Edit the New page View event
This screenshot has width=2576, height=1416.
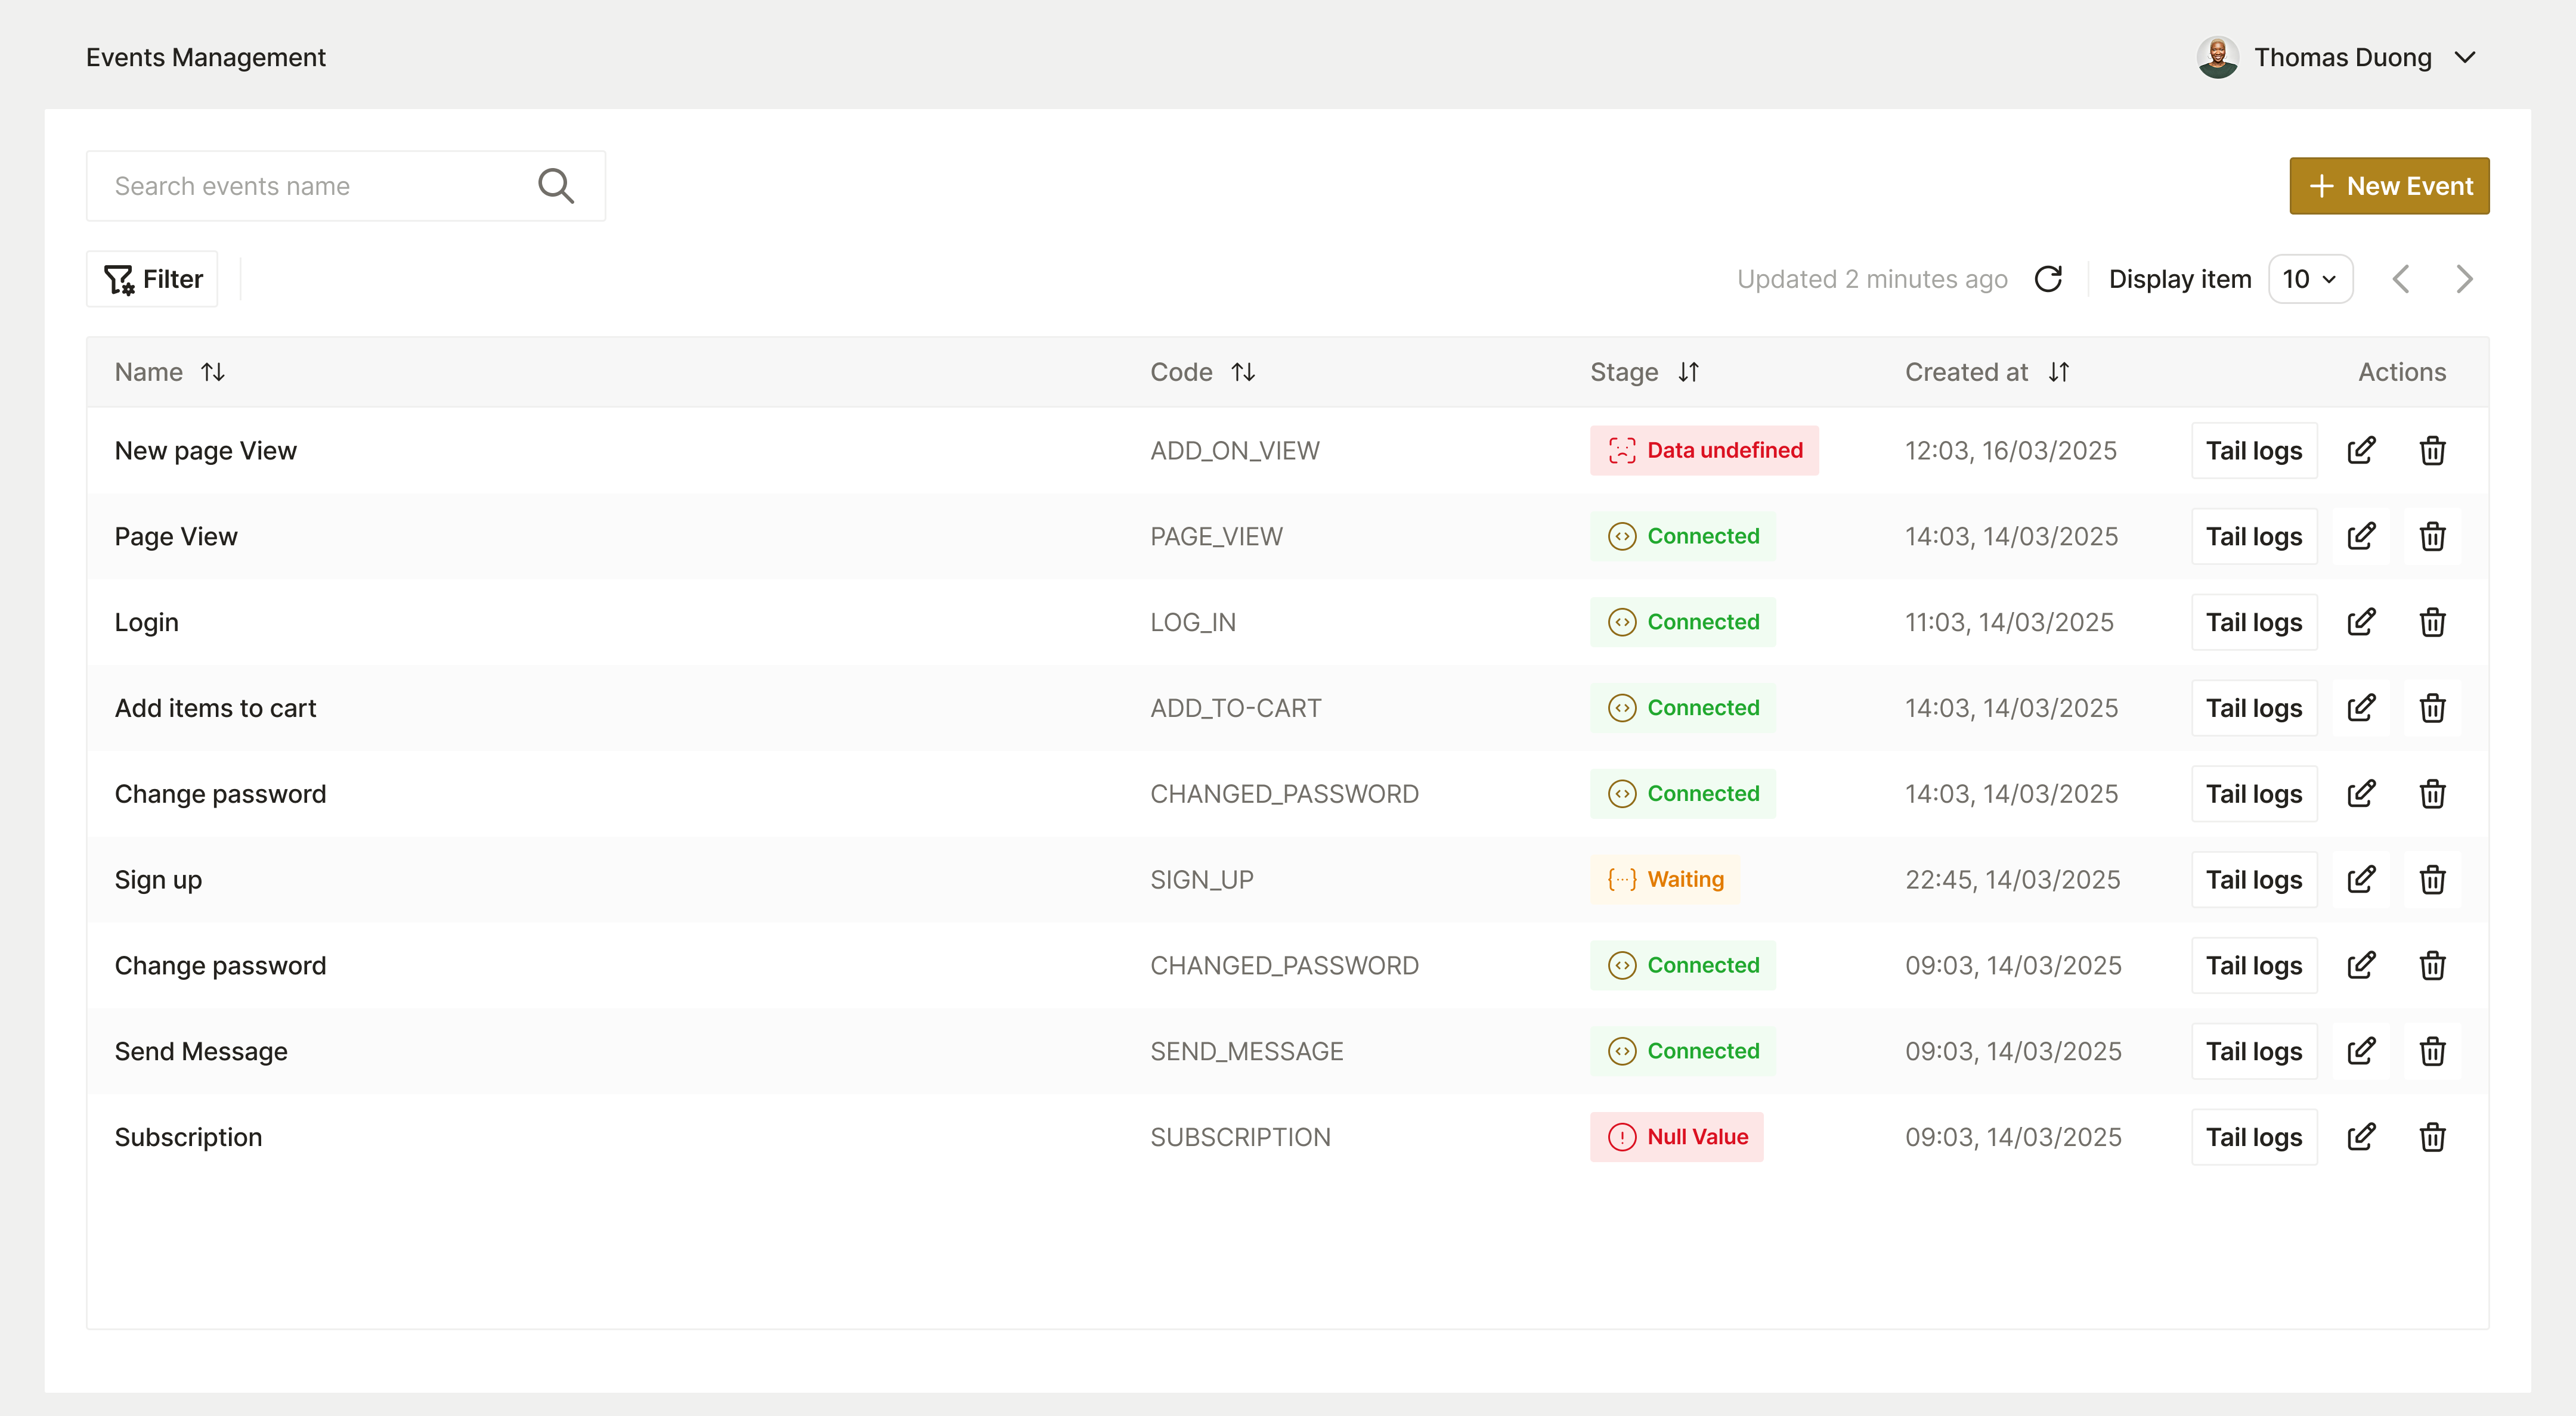point(2362,450)
